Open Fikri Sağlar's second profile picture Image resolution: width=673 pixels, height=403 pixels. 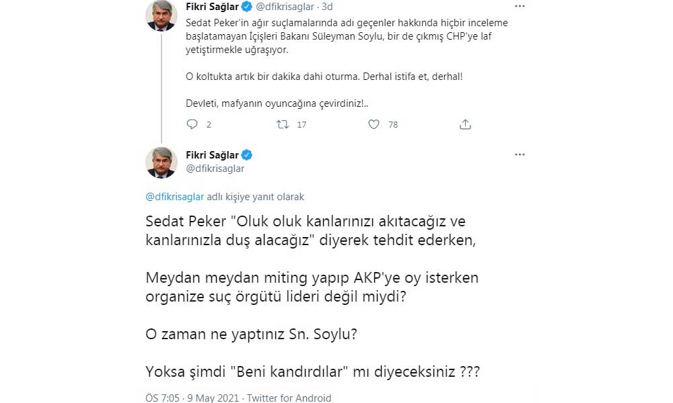(162, 163)
